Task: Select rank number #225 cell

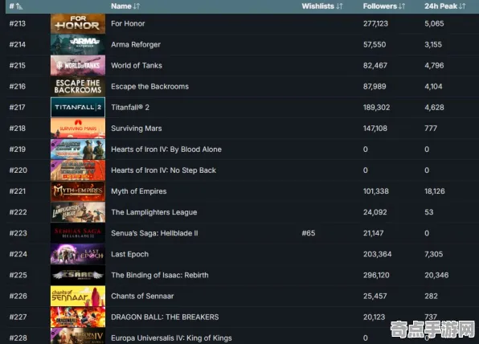Action: pos(18,275)
